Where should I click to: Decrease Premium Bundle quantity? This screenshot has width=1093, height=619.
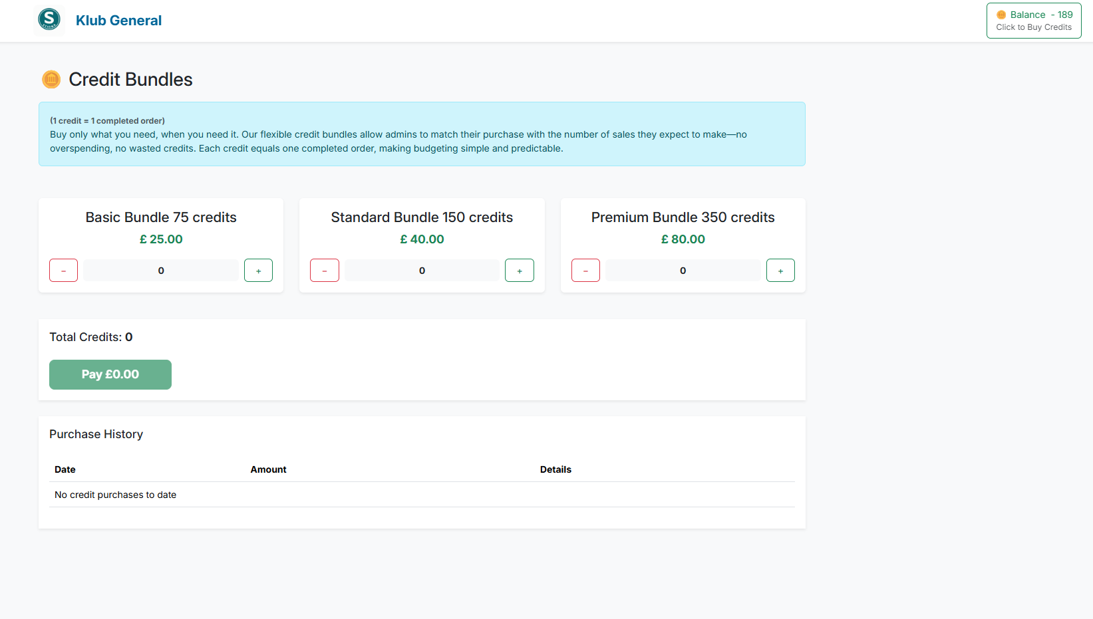point(585,270)
